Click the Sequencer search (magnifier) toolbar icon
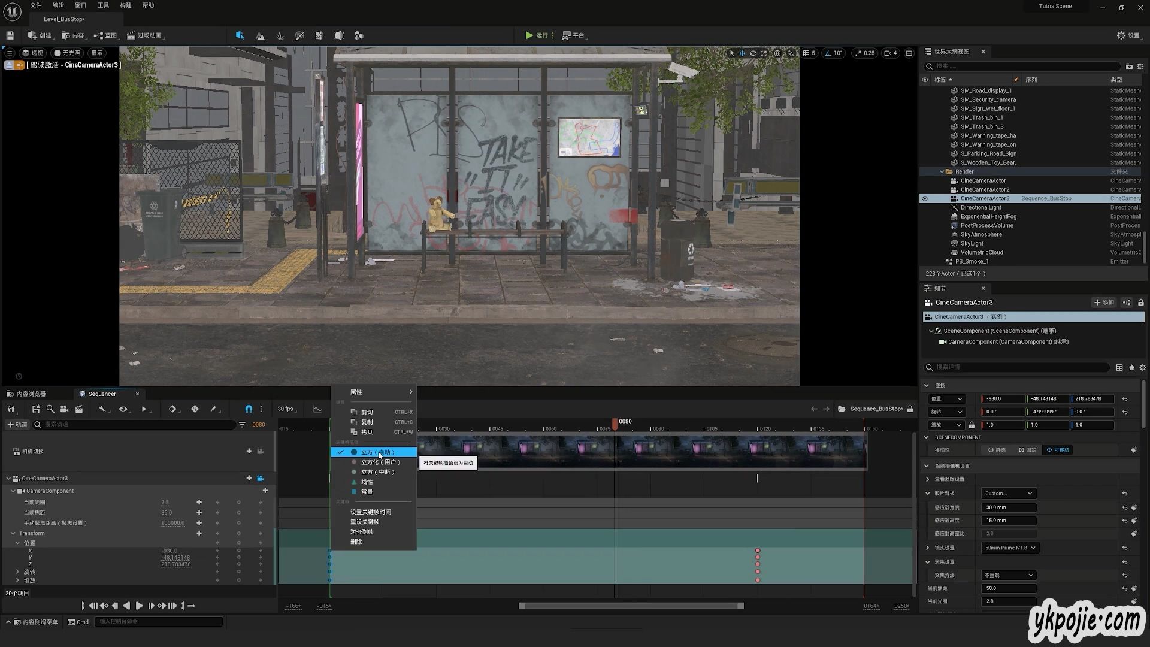The width and height of the screenshot is (1150, 647). click(50, 409)
